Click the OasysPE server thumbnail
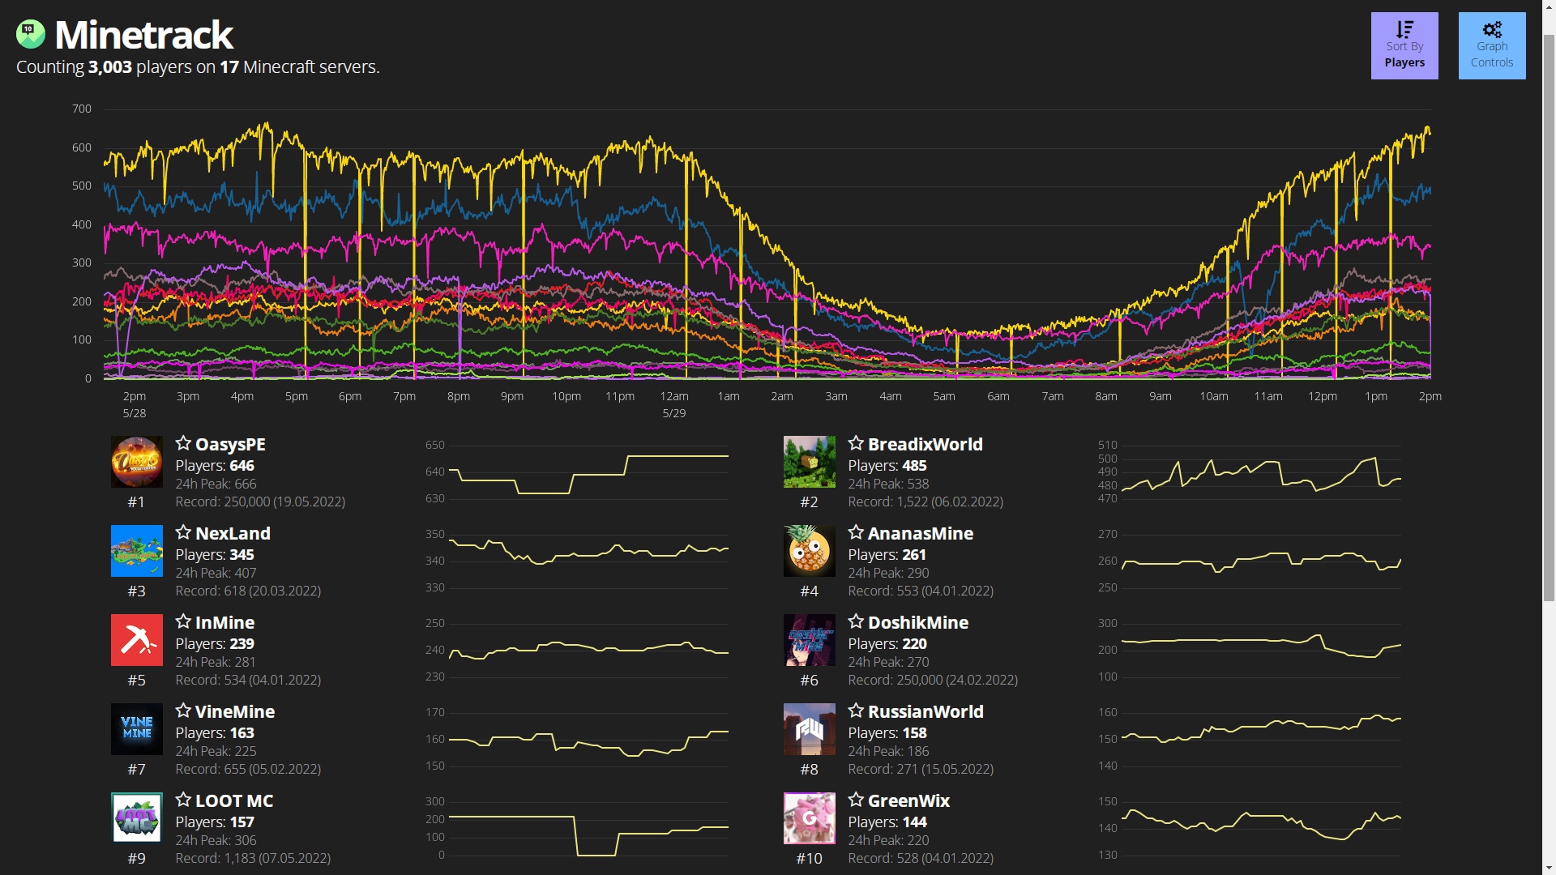Screen dimensions: 1556x875 [x=136, y=462]
